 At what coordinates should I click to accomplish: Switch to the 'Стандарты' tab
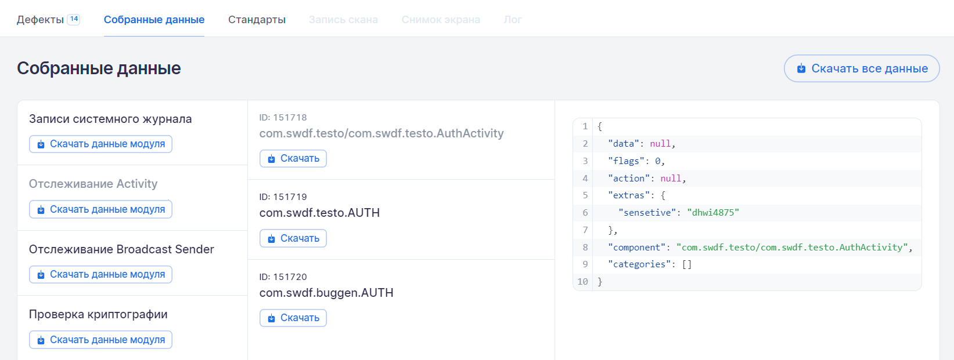(257, 20)
